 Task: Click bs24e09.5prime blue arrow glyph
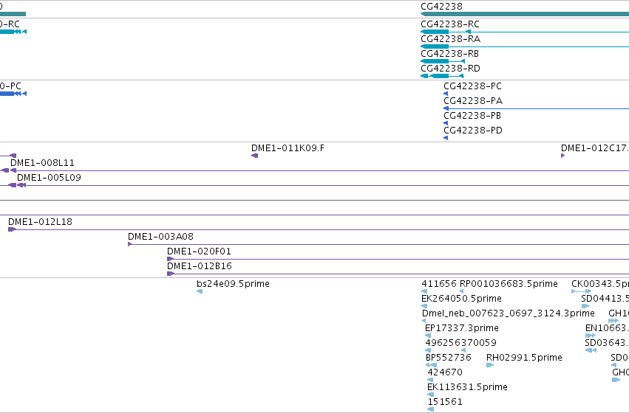pyautogui.click(x=200, y=291)
